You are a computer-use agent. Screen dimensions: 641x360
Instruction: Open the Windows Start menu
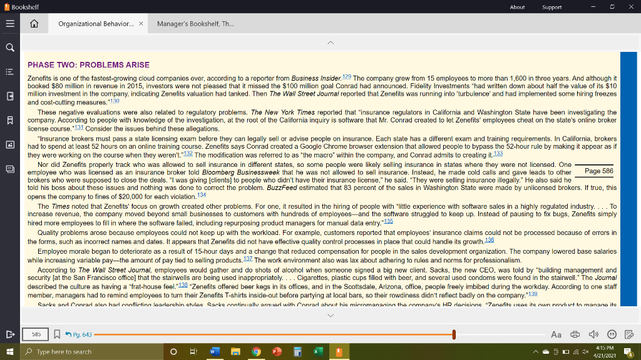(10, 352)
